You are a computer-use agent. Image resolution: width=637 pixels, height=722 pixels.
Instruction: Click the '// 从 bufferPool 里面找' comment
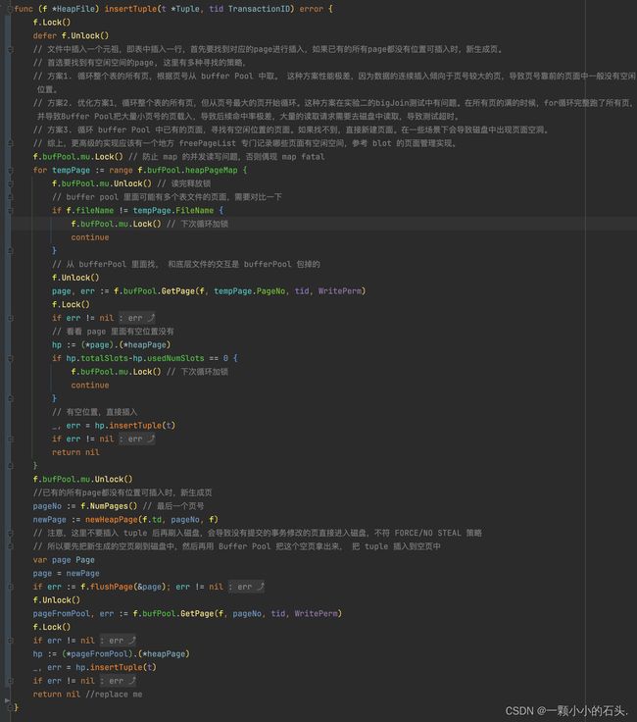point(186,264)
